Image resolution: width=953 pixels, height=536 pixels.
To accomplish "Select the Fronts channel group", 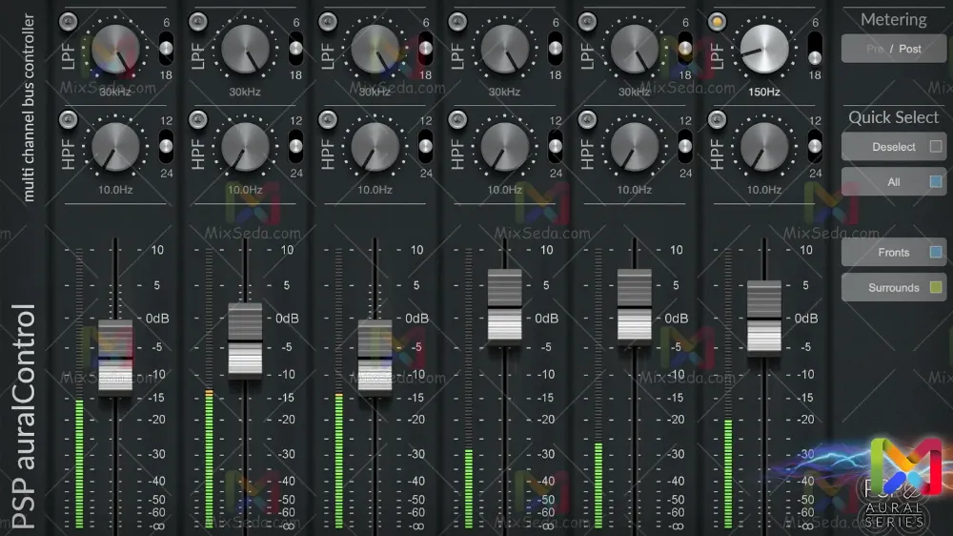I will (x=893, y=253).
